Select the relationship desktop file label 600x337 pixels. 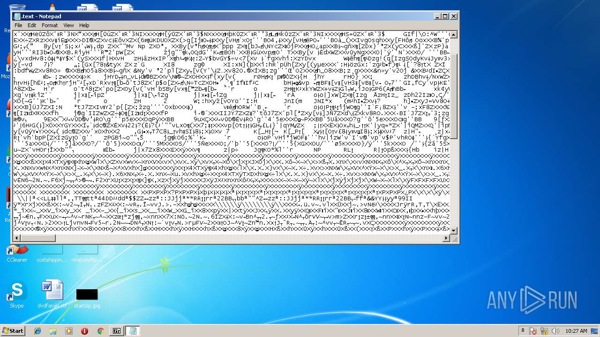87,260
